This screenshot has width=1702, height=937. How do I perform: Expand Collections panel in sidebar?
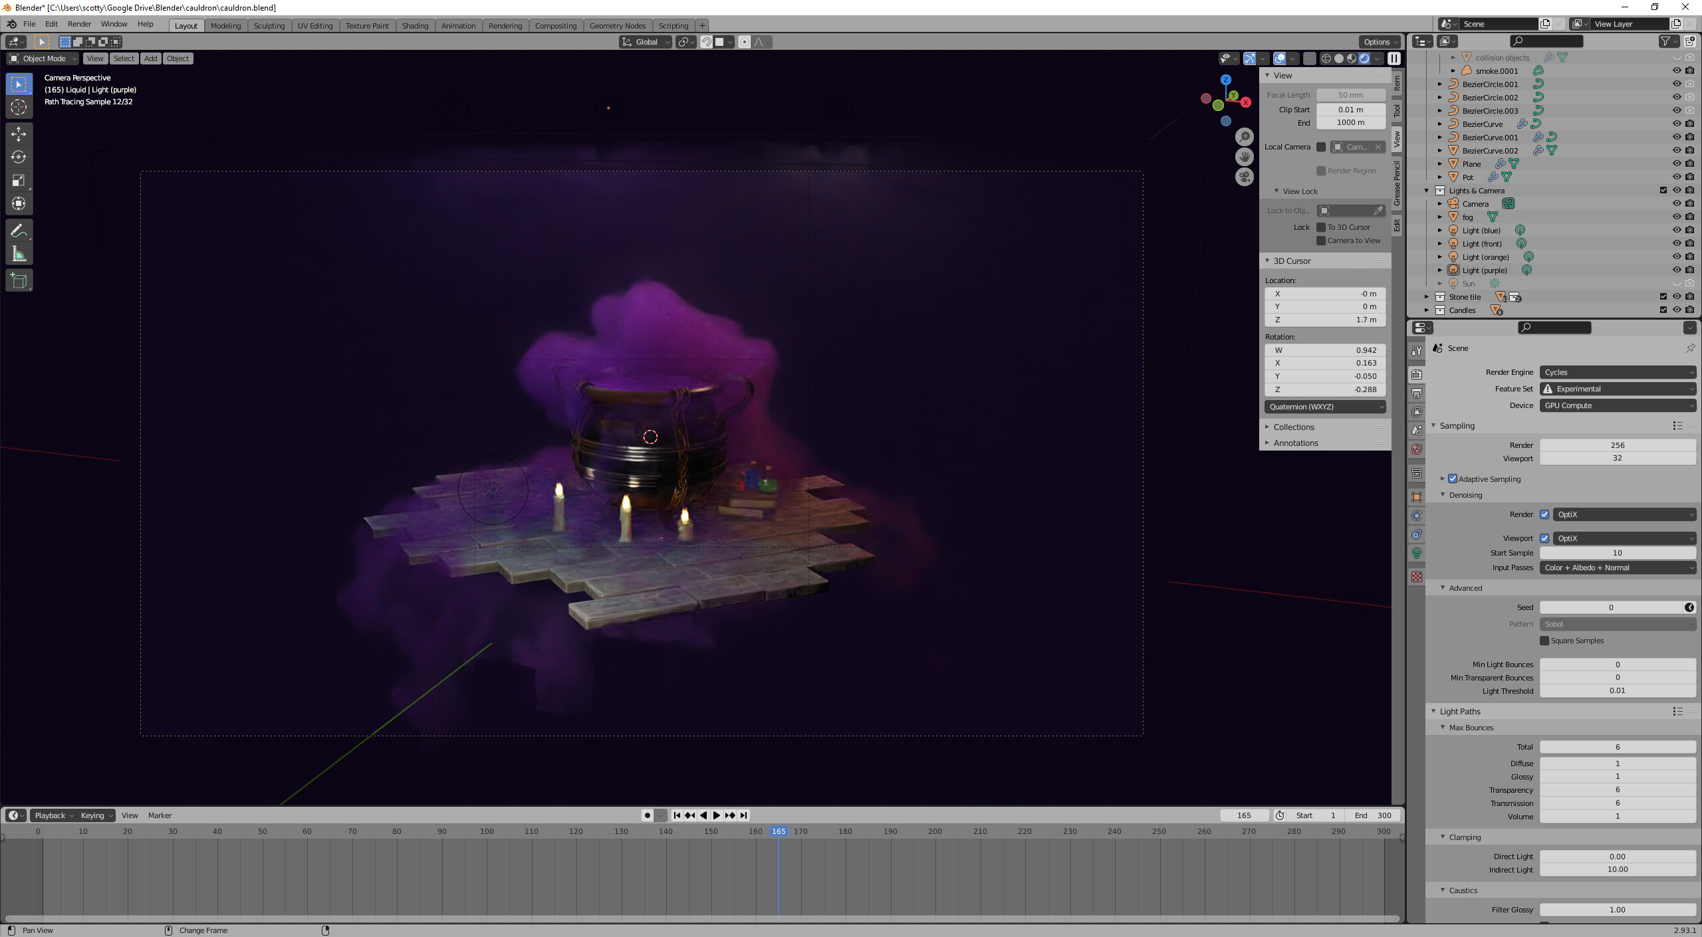click(1293, 427)
